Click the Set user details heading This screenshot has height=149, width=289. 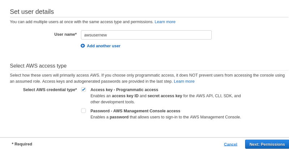(32, 12)
